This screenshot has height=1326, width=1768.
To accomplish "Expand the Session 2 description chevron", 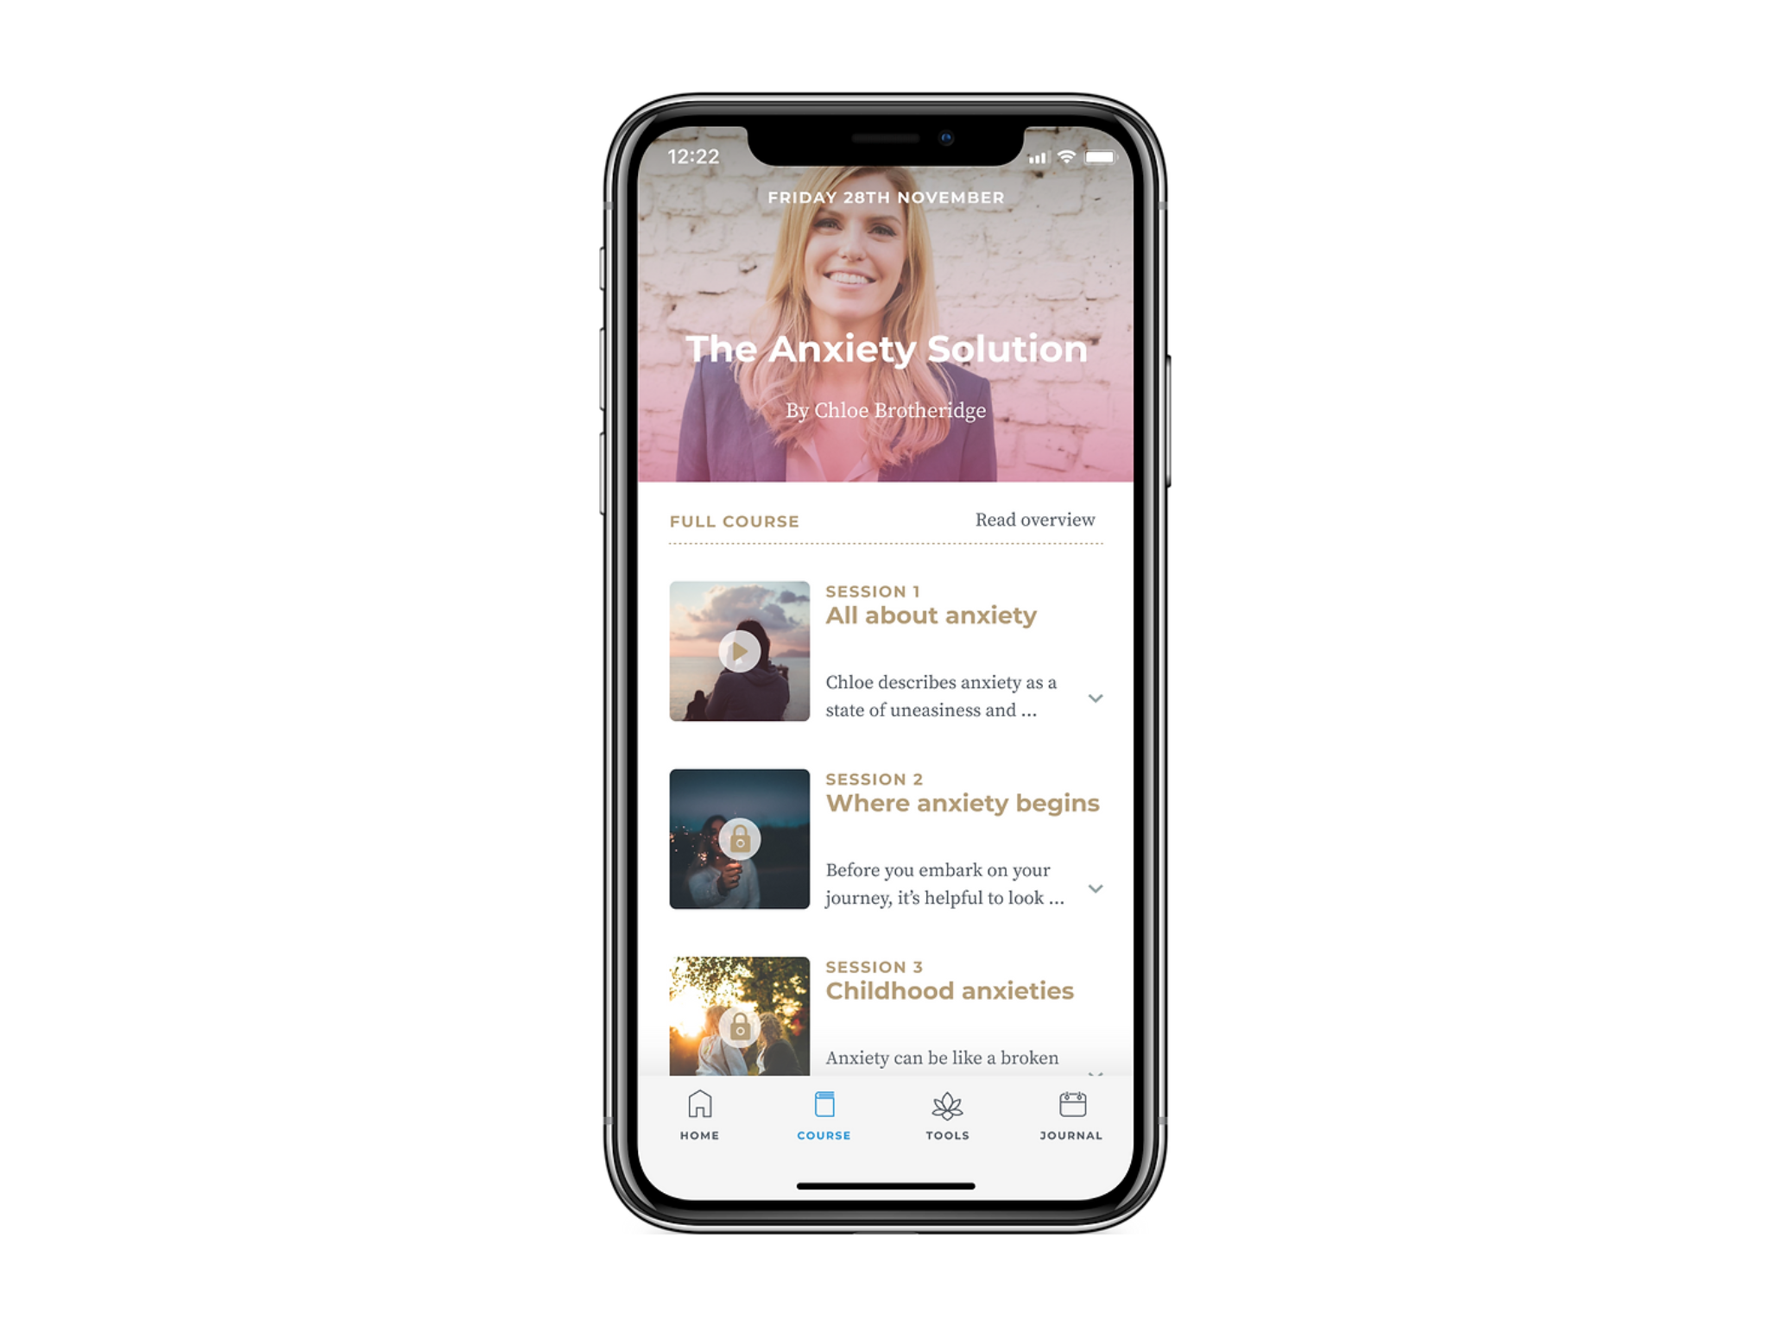I will point(1100,886).
